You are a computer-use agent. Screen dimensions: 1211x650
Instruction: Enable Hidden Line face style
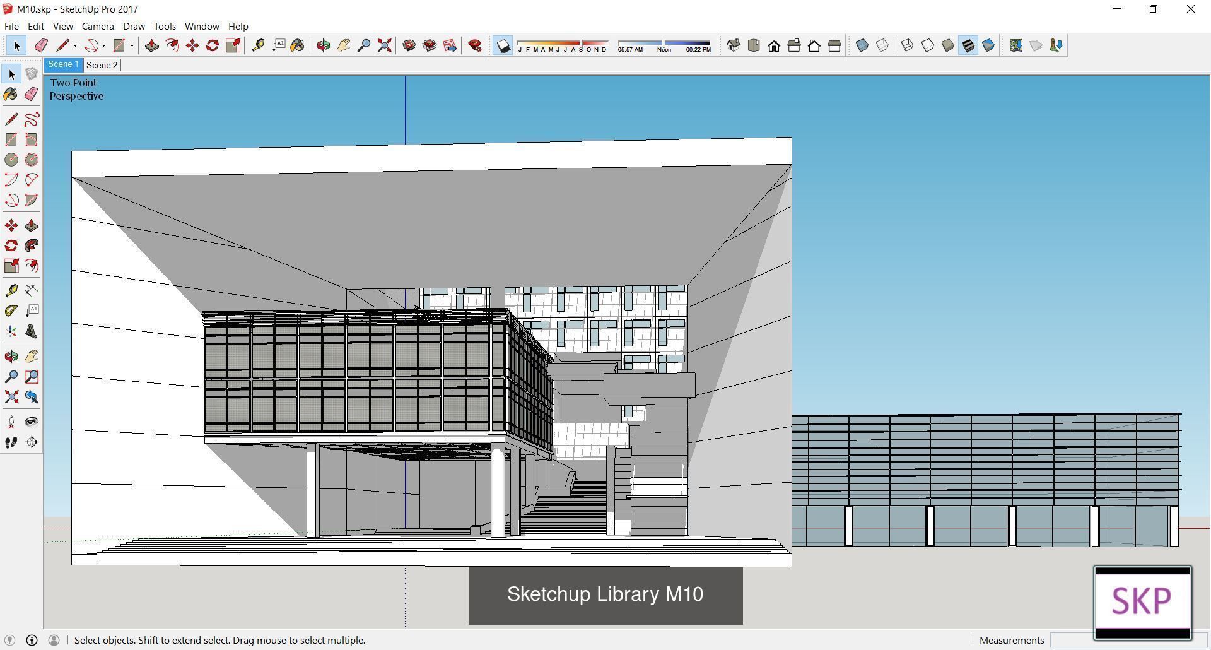pos(928,45)
